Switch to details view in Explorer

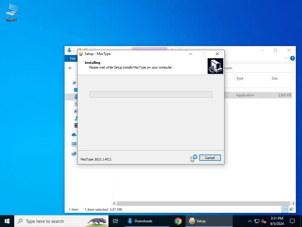(285, 209)
